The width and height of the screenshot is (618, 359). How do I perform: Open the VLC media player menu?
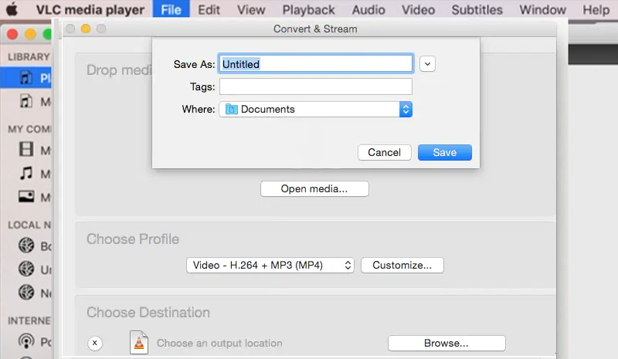90,9
